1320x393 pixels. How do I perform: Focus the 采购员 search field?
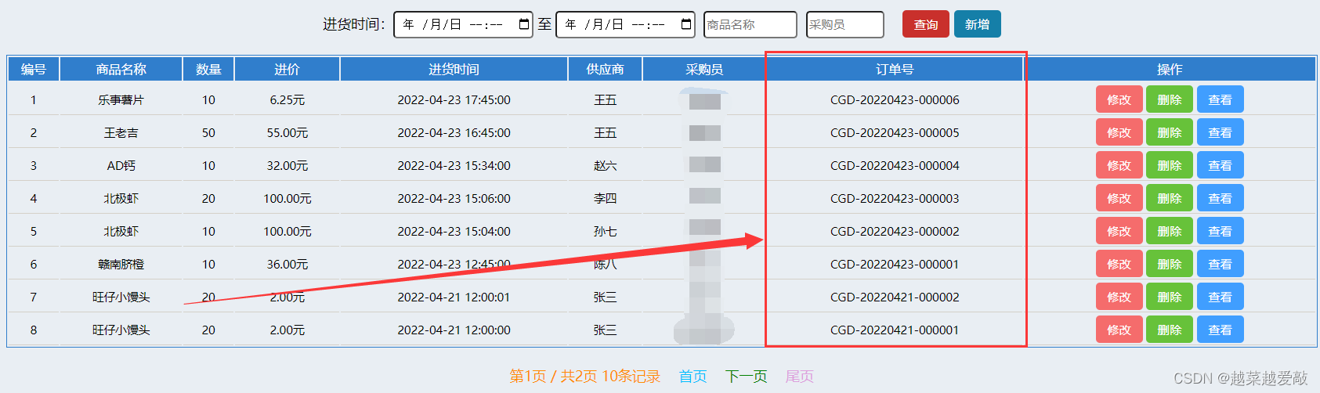click(844, 24)
